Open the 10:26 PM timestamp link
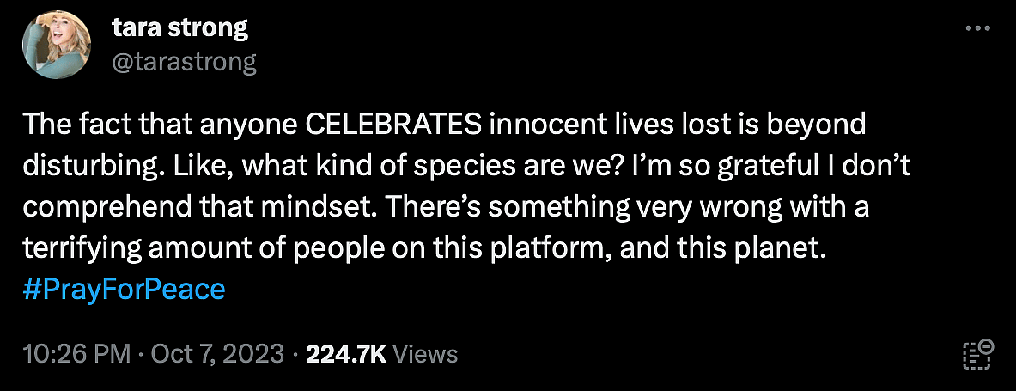The image size is (1016, 391). point(77,354)
